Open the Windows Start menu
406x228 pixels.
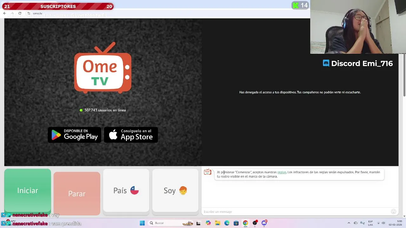click(142, 223)
